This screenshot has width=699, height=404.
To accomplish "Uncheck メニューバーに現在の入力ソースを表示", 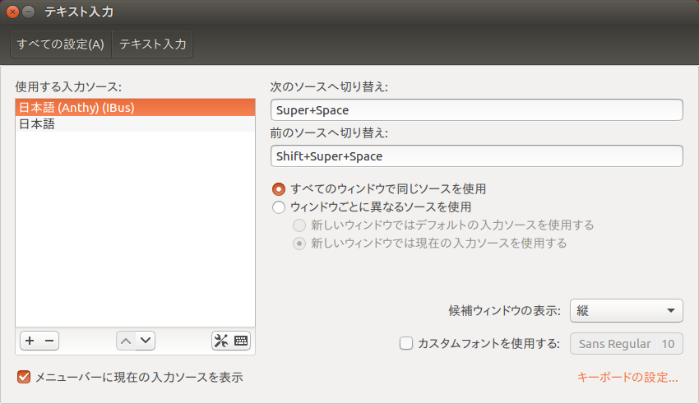I will click(x=24, y=377).
